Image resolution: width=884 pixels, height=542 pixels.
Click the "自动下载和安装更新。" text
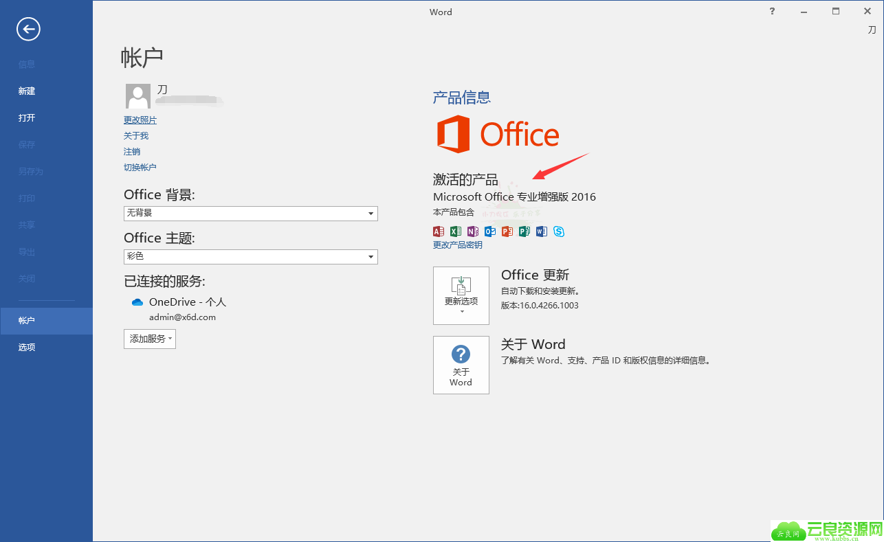[541, 291]
